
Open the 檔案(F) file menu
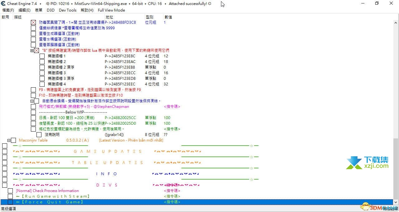click(8, 10)
